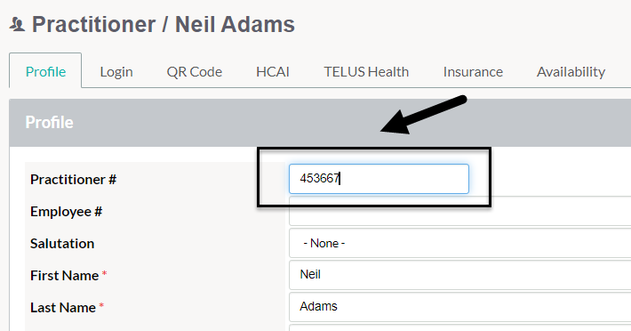Click the practitioner person icon beside the title
This screenshot has height=331, width=631.
[x=17, y=24]
